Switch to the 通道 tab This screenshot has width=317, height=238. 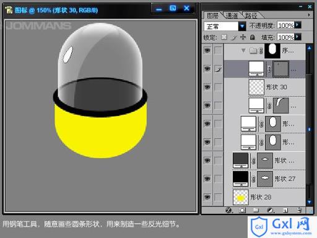(x=232, y=15)
